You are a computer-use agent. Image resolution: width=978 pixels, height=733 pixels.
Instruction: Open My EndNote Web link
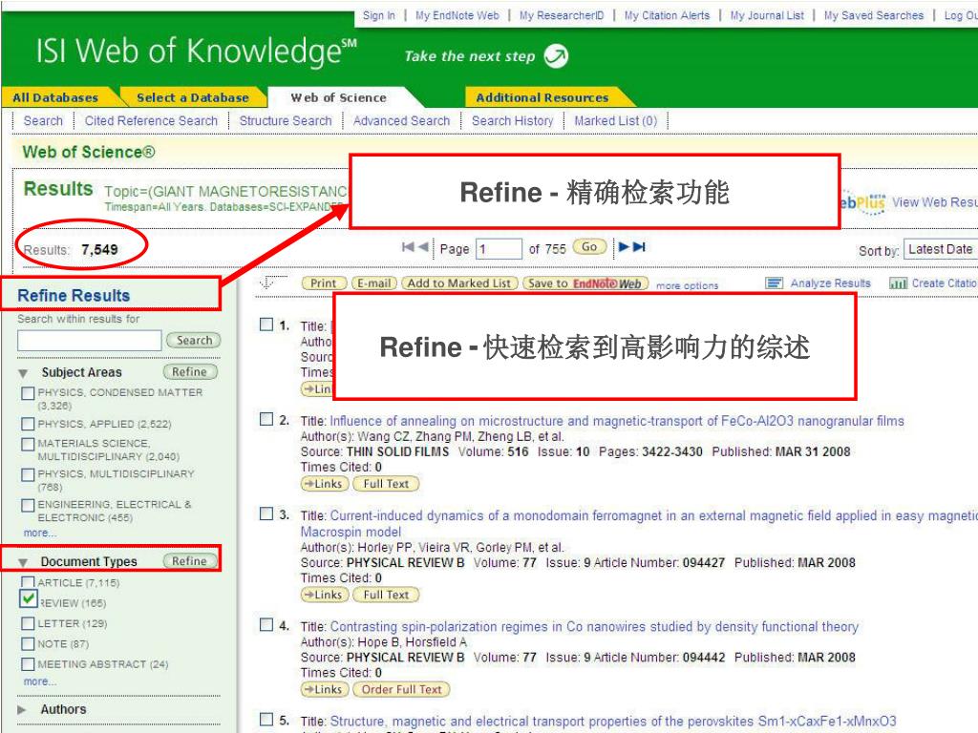[x=457, y=15]
